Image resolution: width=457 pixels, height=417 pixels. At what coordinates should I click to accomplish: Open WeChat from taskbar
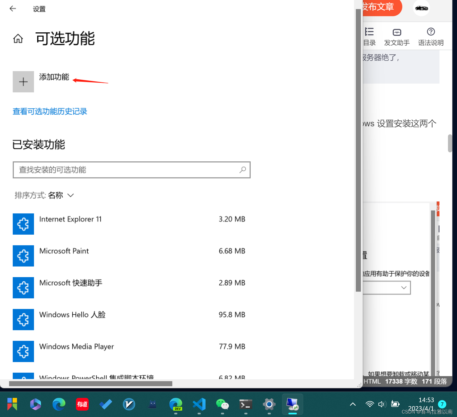click(223, 404)
